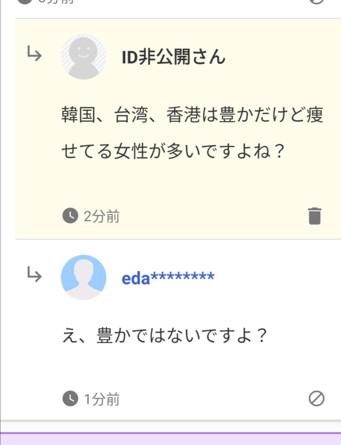Click the 1分前 timestamp
The height and width of the screenshot is (445, 341).
(x=101, y=400)
